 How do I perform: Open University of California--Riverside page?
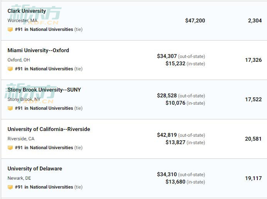[49, 129]
